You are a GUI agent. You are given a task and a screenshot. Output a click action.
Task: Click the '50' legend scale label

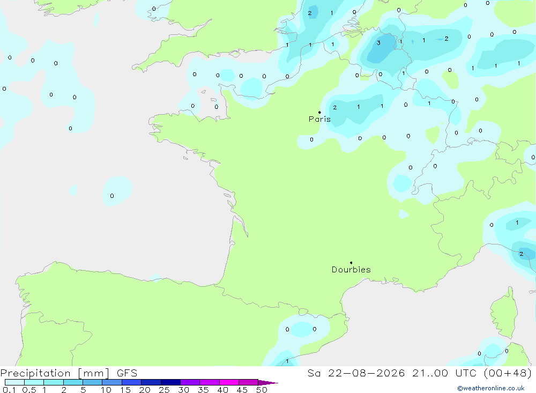coord(262,390)
